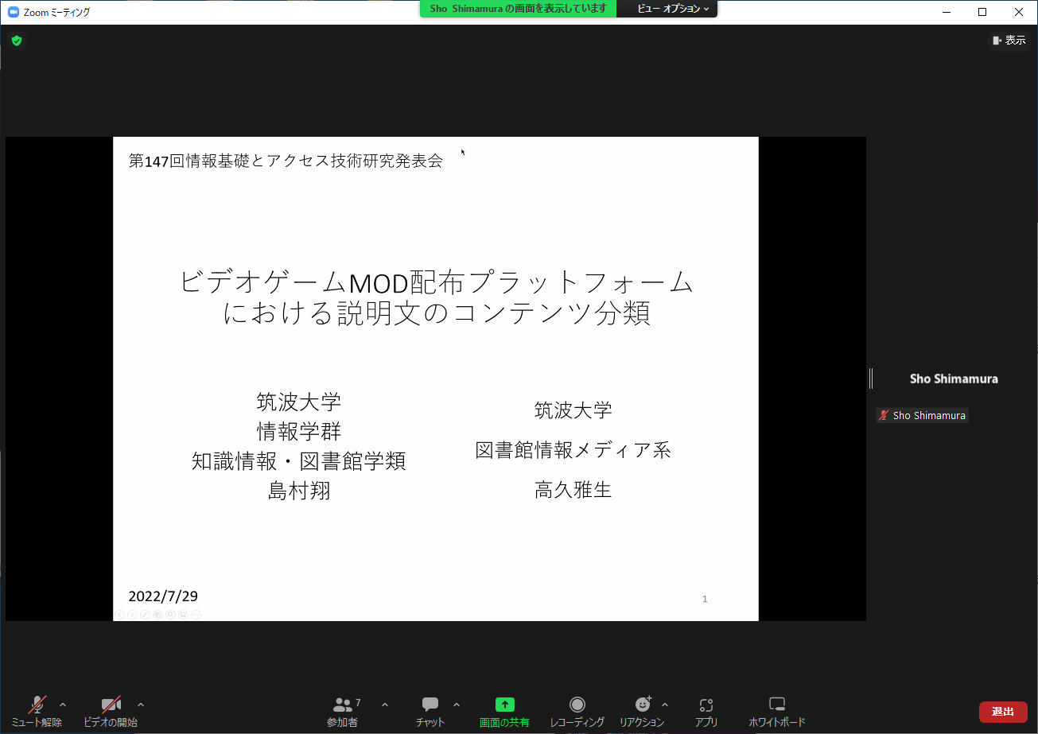Open ビュー オプション dropdown menu
Viewport: 1038px width, 734px height.
[x=673, y=9]
